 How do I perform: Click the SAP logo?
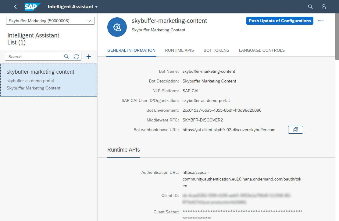click(33, 7)
